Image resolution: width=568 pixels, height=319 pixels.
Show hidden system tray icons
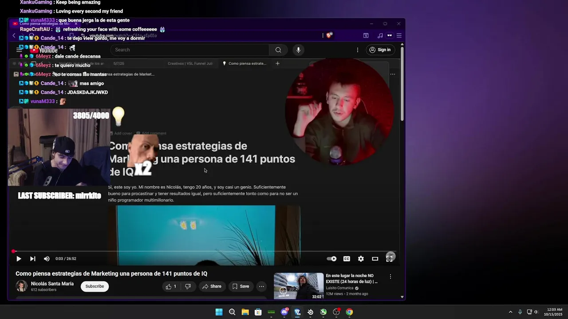tap(510, 312)
